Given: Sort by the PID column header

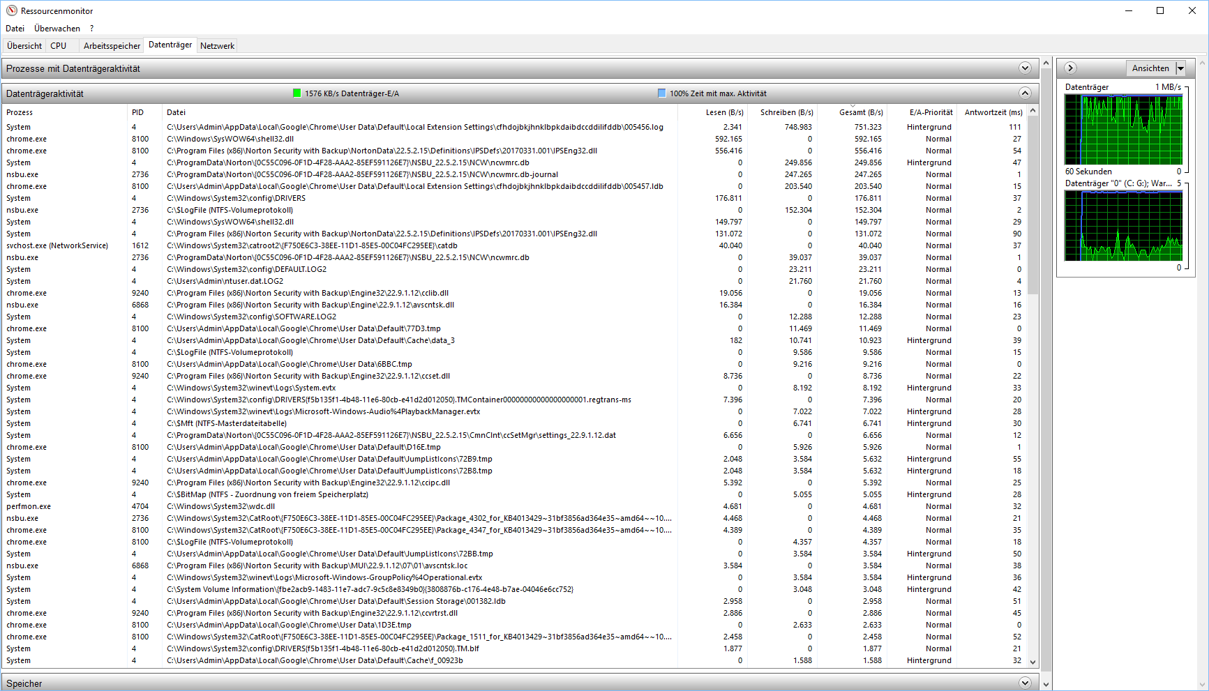Looking at the screenshot, I should coord(145,112).
